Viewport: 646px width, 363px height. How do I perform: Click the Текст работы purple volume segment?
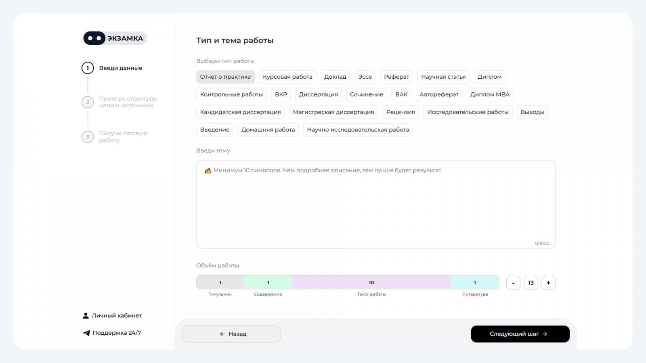tap(371, 282)
